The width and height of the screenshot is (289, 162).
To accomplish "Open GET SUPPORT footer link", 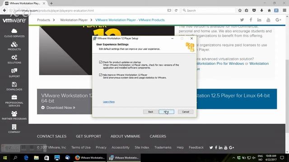I will (x=89, y=136).
